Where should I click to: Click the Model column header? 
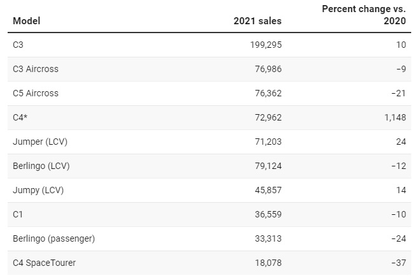pos(26,21)
